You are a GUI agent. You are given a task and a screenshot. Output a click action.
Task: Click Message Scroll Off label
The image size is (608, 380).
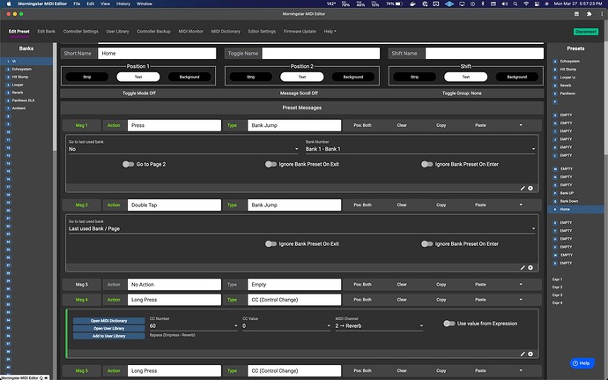299,93
